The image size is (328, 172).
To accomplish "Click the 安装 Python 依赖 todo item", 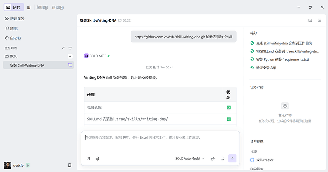I will click(x=280, y=59).
